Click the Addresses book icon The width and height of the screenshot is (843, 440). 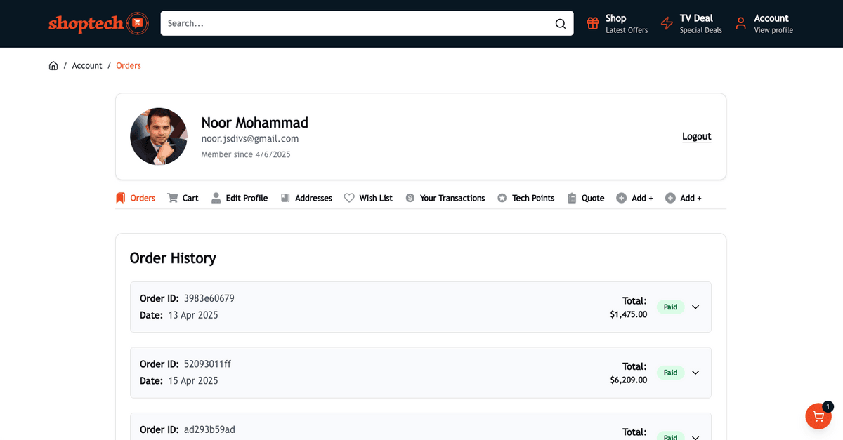coord(285,198)
